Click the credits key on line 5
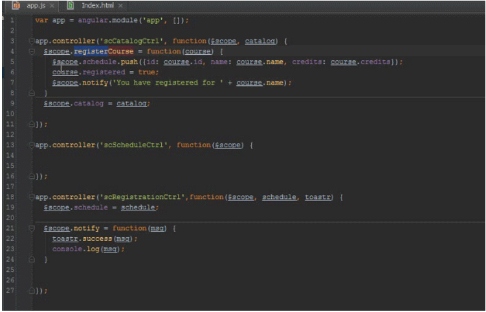486x312 pixels. pyautogui.click(x=307, y=62)
